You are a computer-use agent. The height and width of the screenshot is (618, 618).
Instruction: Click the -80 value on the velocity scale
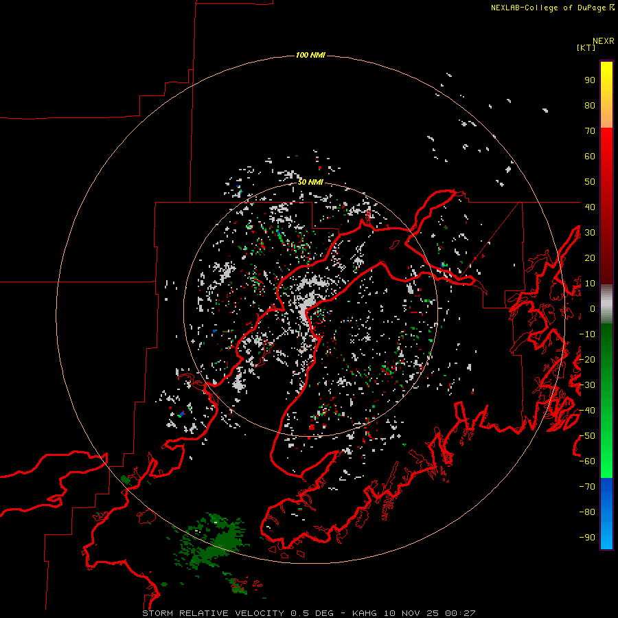[587, 512]
